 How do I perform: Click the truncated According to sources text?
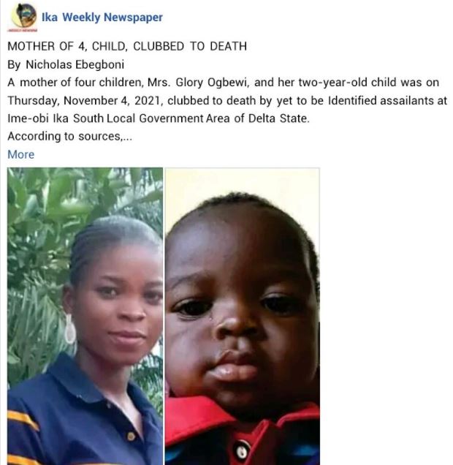click(x=69, y=137)
